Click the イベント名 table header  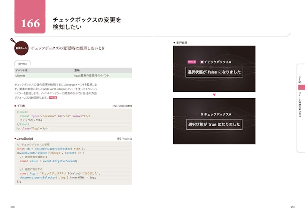(22, 70)
